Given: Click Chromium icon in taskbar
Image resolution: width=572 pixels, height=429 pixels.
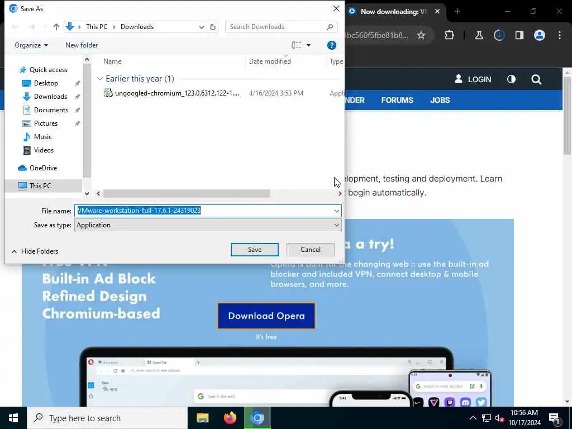Looking at the screenshot, I should (258, 418).
